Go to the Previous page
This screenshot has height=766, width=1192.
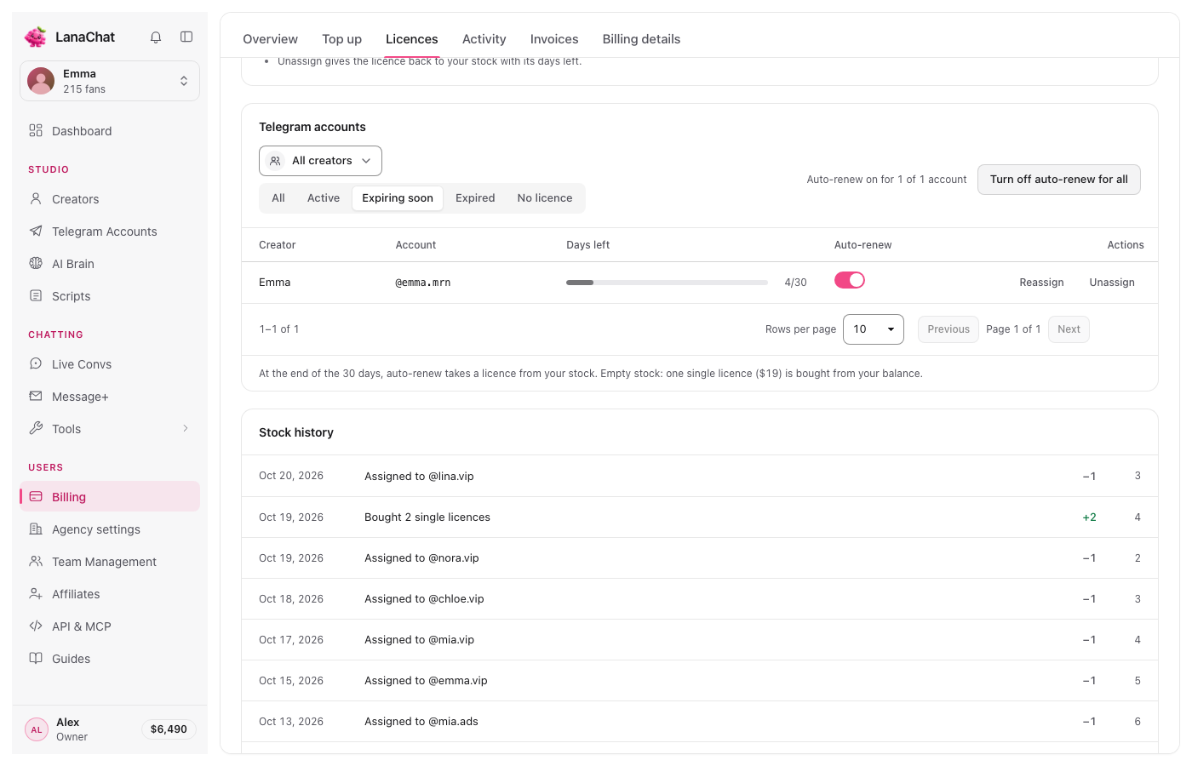coord(948,329)
